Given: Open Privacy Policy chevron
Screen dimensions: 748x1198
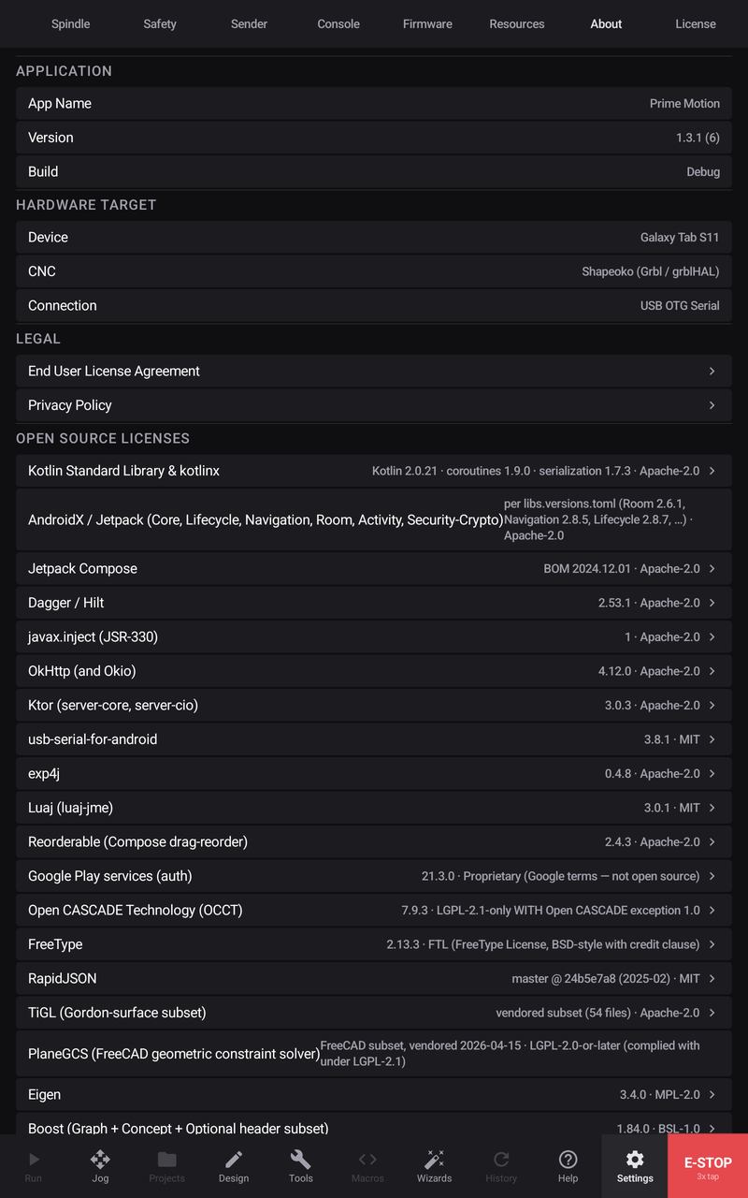Looking at the screenshot, I should (x=712, y=405).
